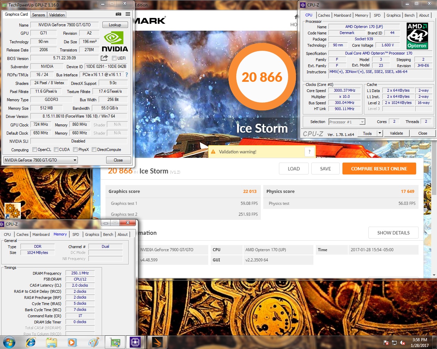Launch Internet Explorer from the taskbar

(31, 342)
